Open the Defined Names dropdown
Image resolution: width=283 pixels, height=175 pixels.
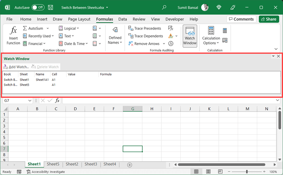click(x=115, y=40)
